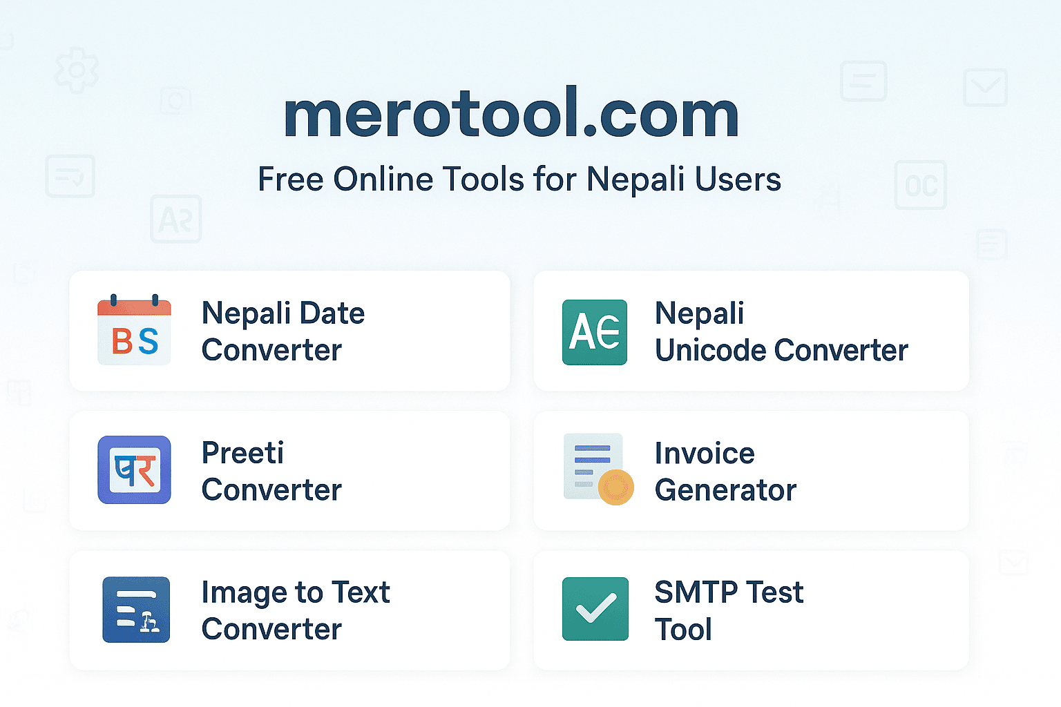Select the "Invoice Generator" label

tap(725, 472)
